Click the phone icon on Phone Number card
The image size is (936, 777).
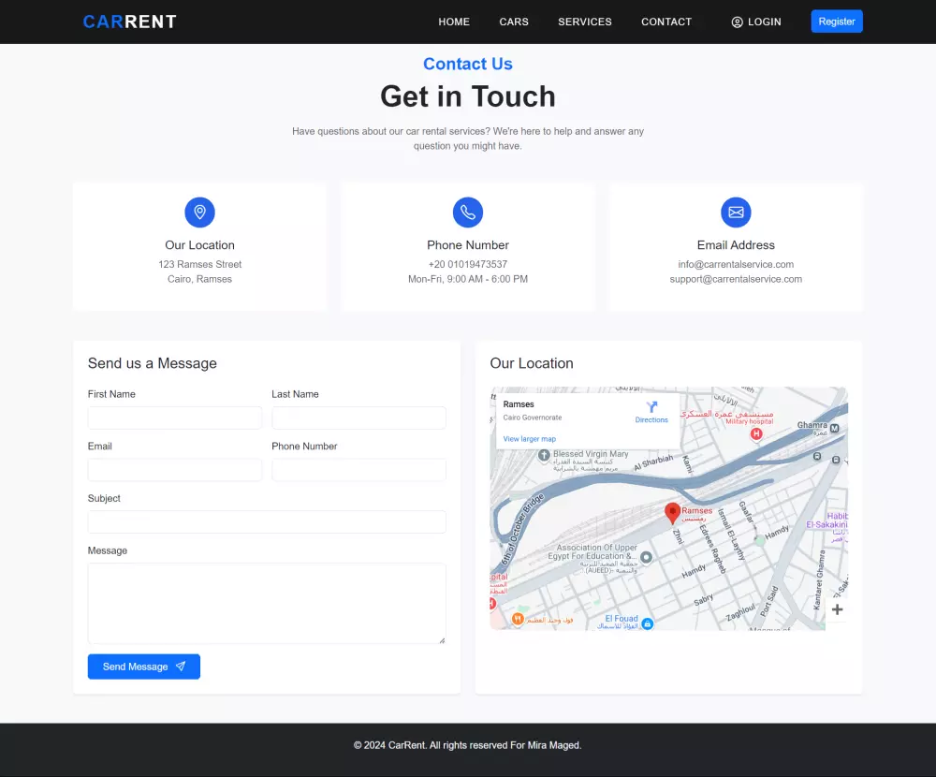point(468,212)
